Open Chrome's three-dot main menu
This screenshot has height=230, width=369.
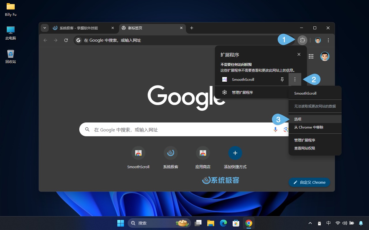[328, 40]
